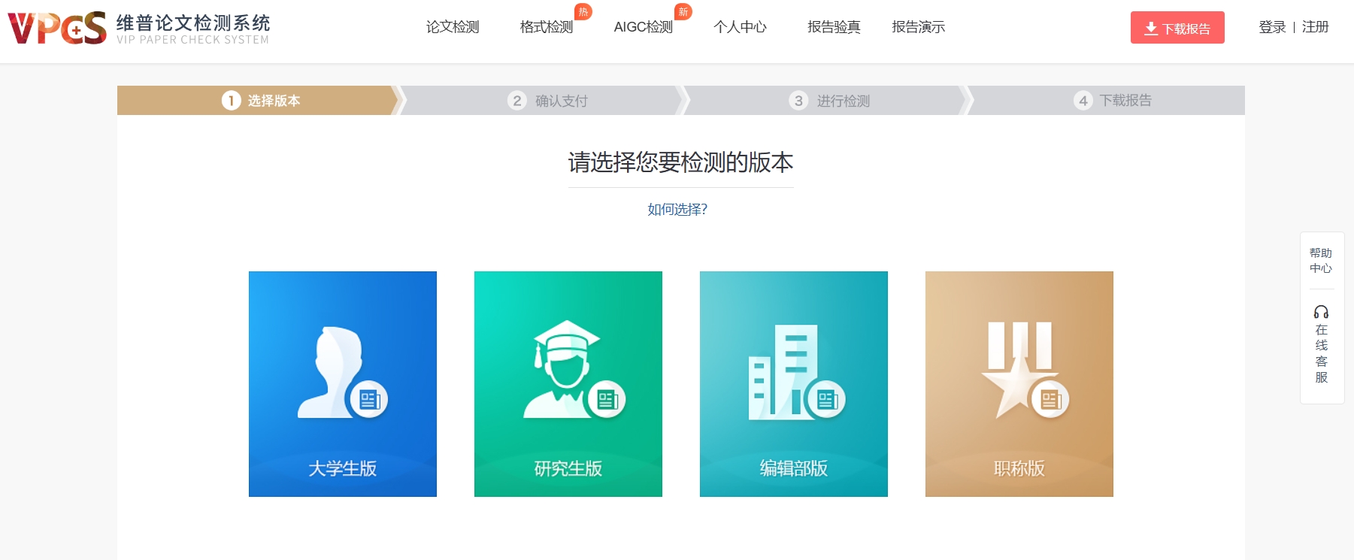Screen dimensions: 1354x560
Task: Click the 新 badge on AIGC检测
Action: 683,11
